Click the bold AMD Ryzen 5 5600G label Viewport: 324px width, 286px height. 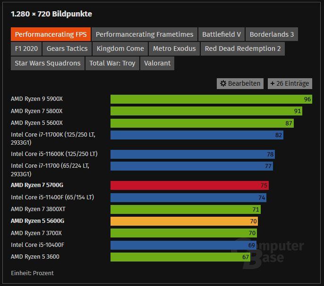[x=38, y=221]
